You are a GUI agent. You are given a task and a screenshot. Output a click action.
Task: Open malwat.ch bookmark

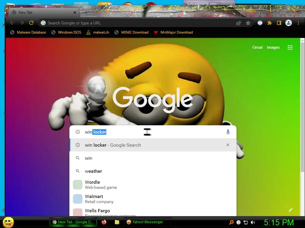click(x=98, y=32)
